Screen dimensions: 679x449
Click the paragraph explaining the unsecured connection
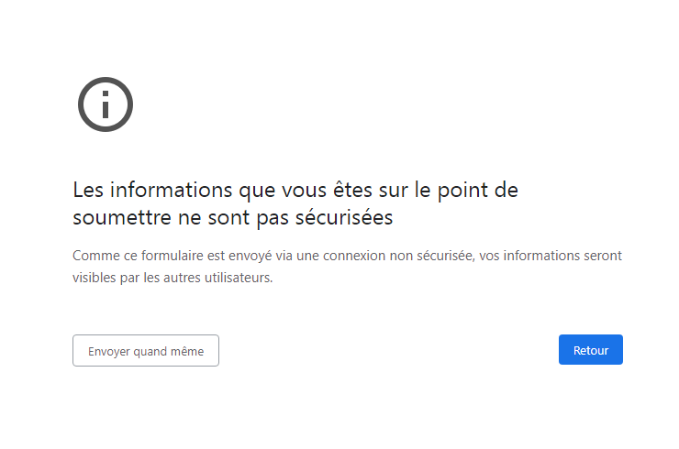click(x=347, y=266)
